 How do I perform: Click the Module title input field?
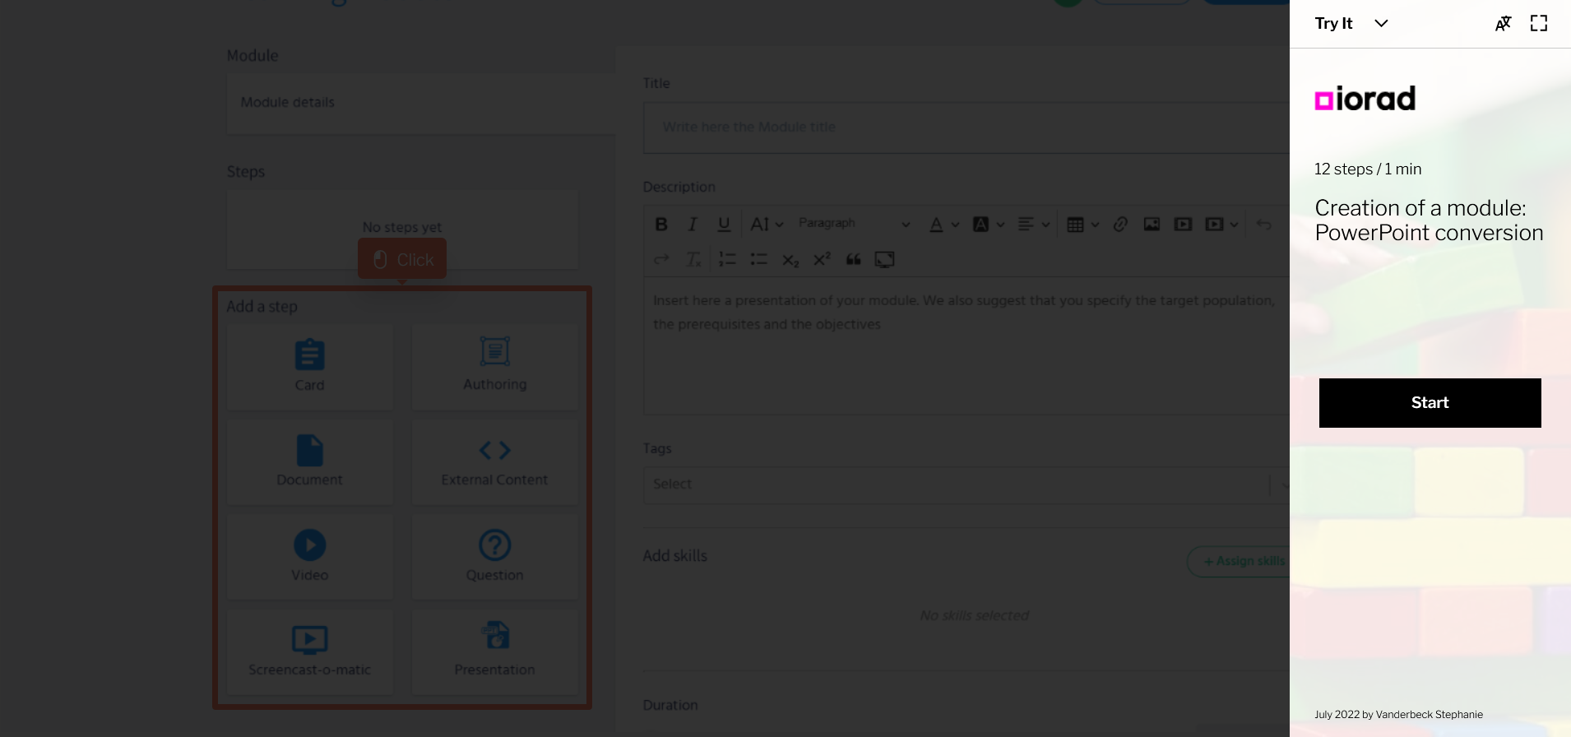click(962, 127)
